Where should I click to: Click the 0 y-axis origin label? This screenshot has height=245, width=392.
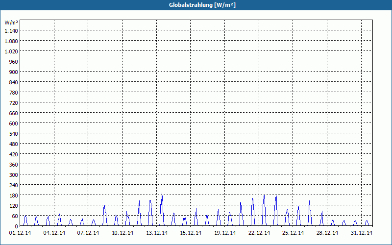tap(17, 226)
